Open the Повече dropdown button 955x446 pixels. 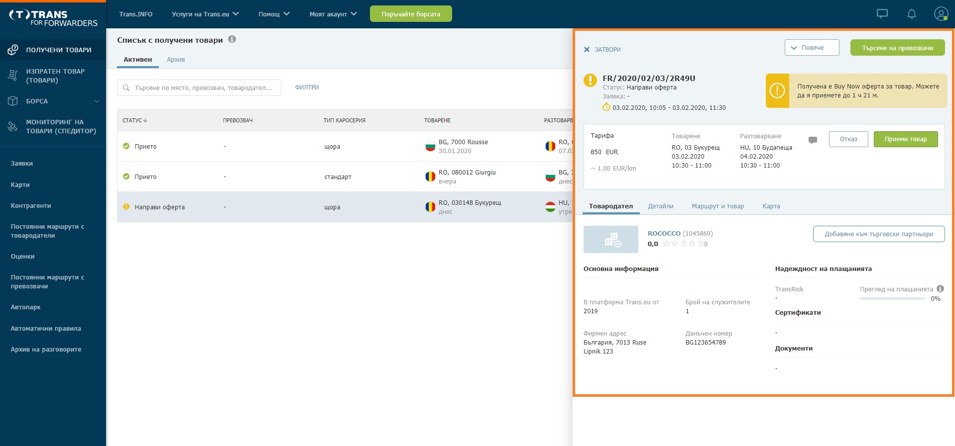pos(812,48)
